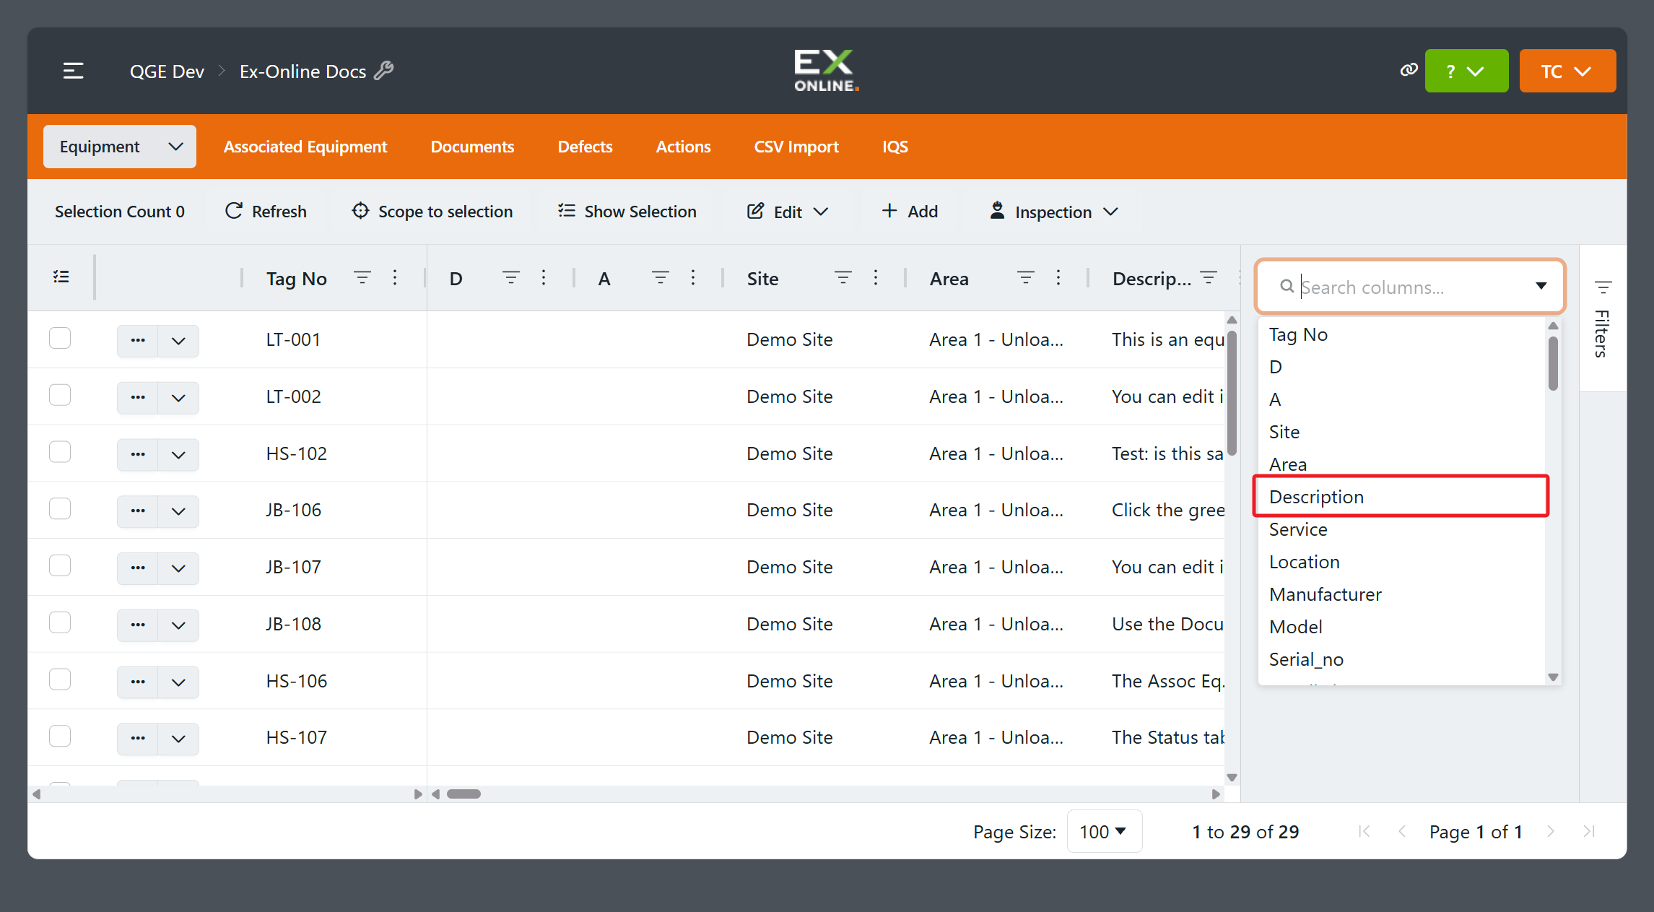Viewport: 1654px width, 912px height.
Task: Open the filter icon for Area column
Action: (1026, 278)
